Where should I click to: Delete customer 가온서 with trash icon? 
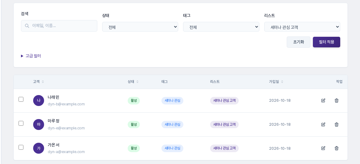[336, 148]
